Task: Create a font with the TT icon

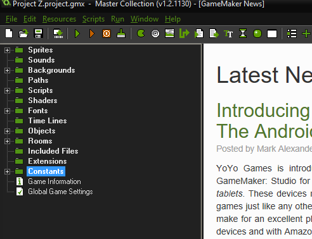Action: (228, 34)
